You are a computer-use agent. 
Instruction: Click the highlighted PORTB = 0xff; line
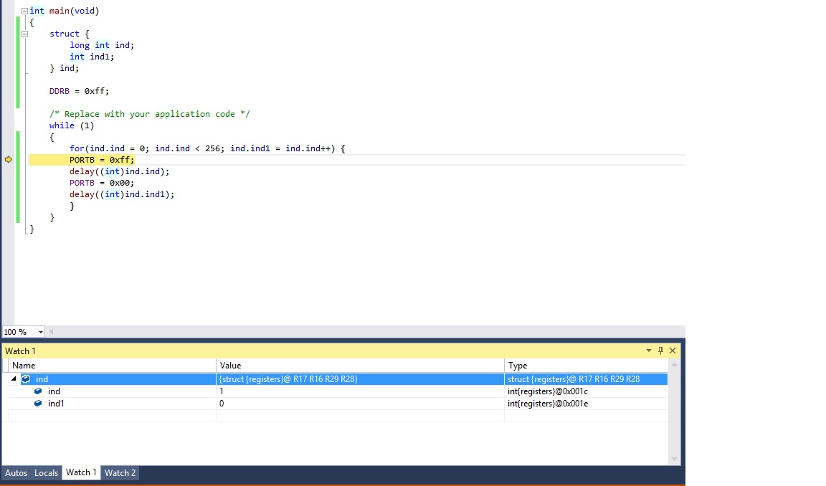[x=102, y=160]
